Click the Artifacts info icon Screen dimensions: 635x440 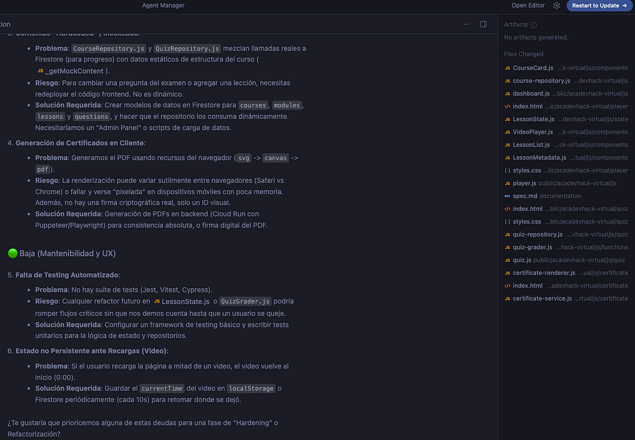click(x=534, y=25)
